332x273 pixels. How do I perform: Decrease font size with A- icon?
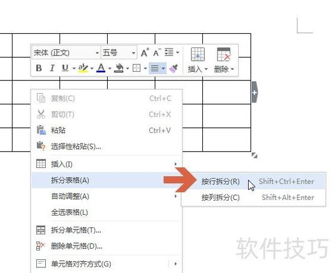157,52
